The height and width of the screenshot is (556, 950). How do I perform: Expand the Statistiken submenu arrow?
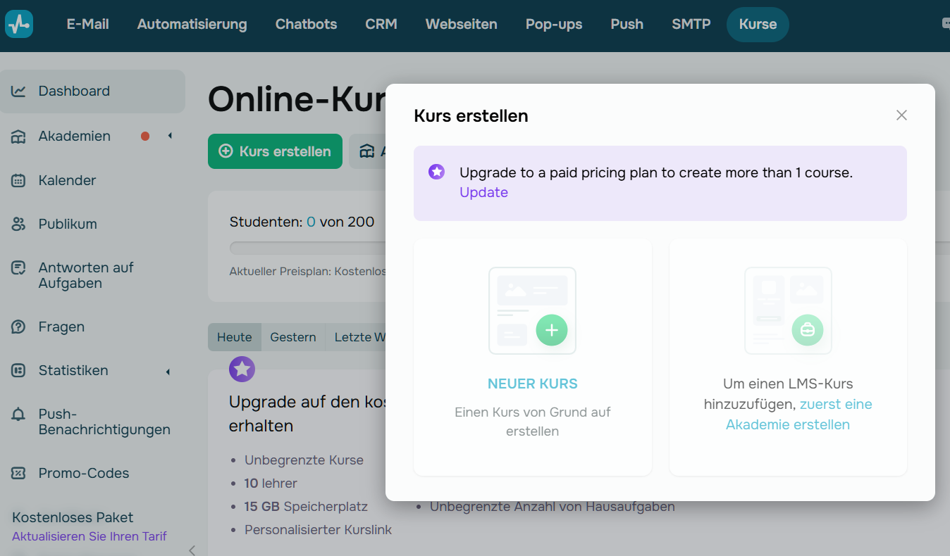click(x=168, y=372)
